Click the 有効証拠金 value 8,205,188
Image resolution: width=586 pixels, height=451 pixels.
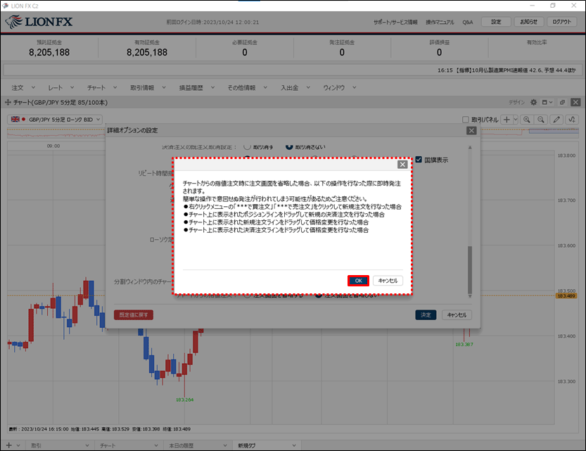(147, 52)
